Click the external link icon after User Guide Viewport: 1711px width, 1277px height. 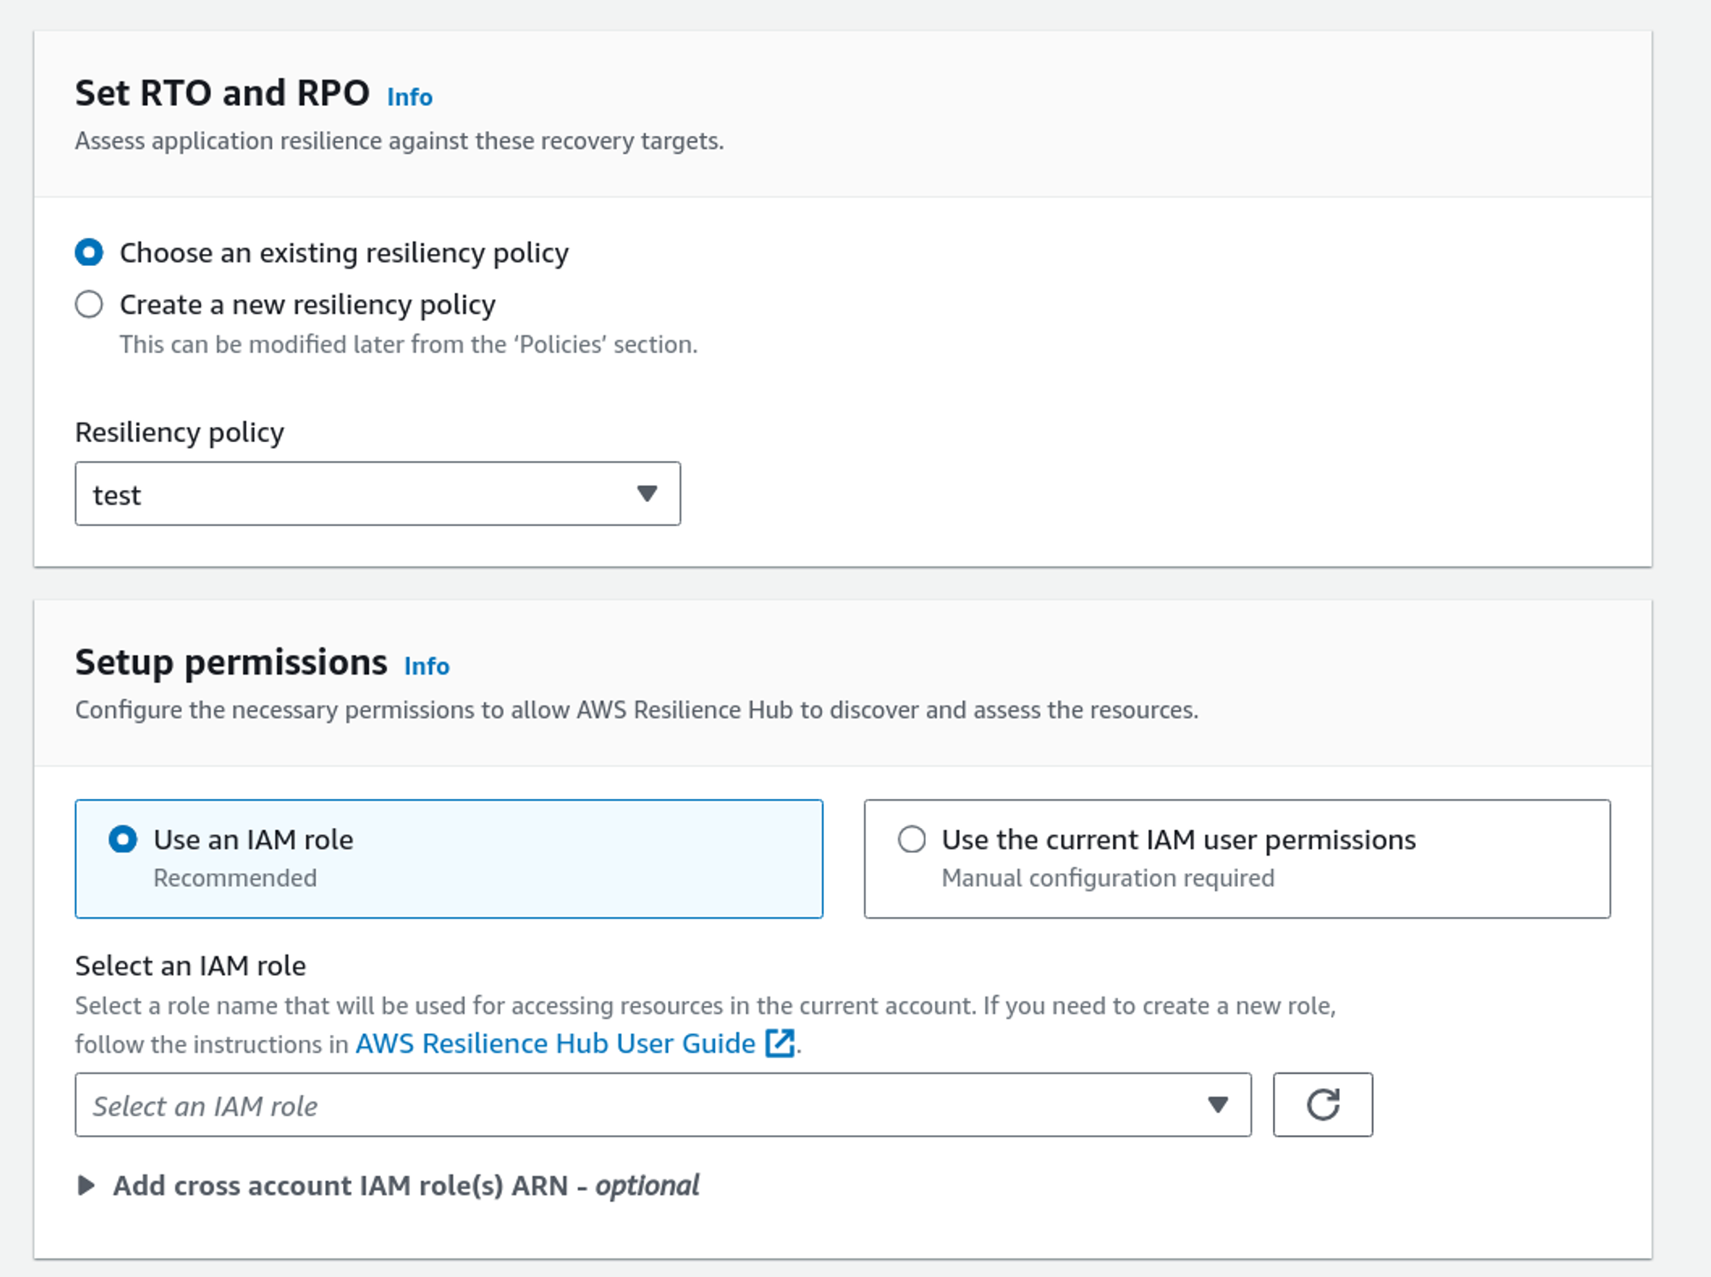[x=779, y=1043]
